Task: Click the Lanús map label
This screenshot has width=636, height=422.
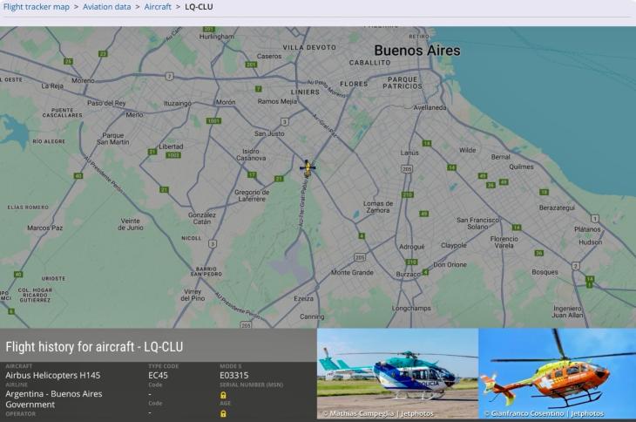Action: click(x=409, y=153)
